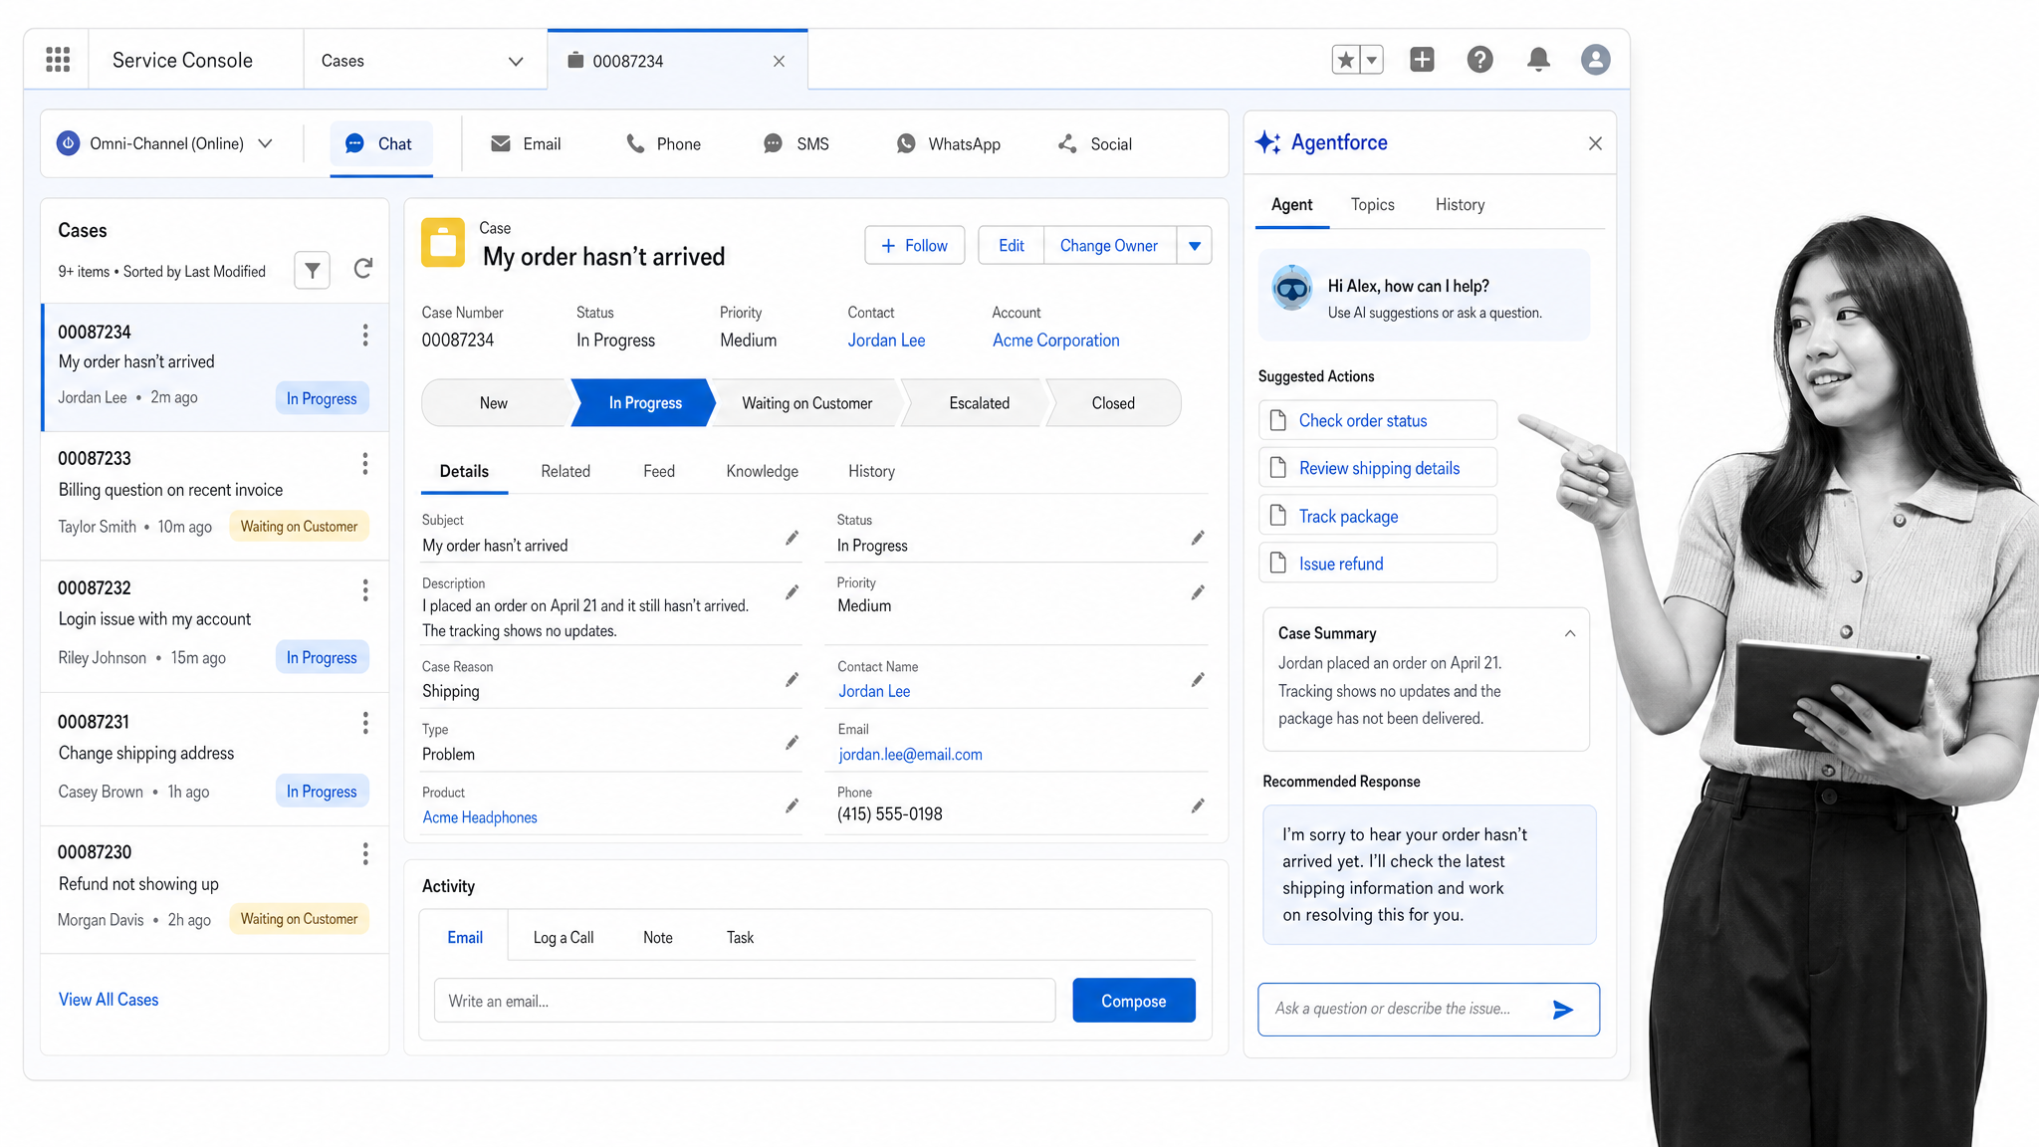Click the jordan.lee@email.com link
Viewport: 2039px width, 1147px height.
[x=910, y=755]
